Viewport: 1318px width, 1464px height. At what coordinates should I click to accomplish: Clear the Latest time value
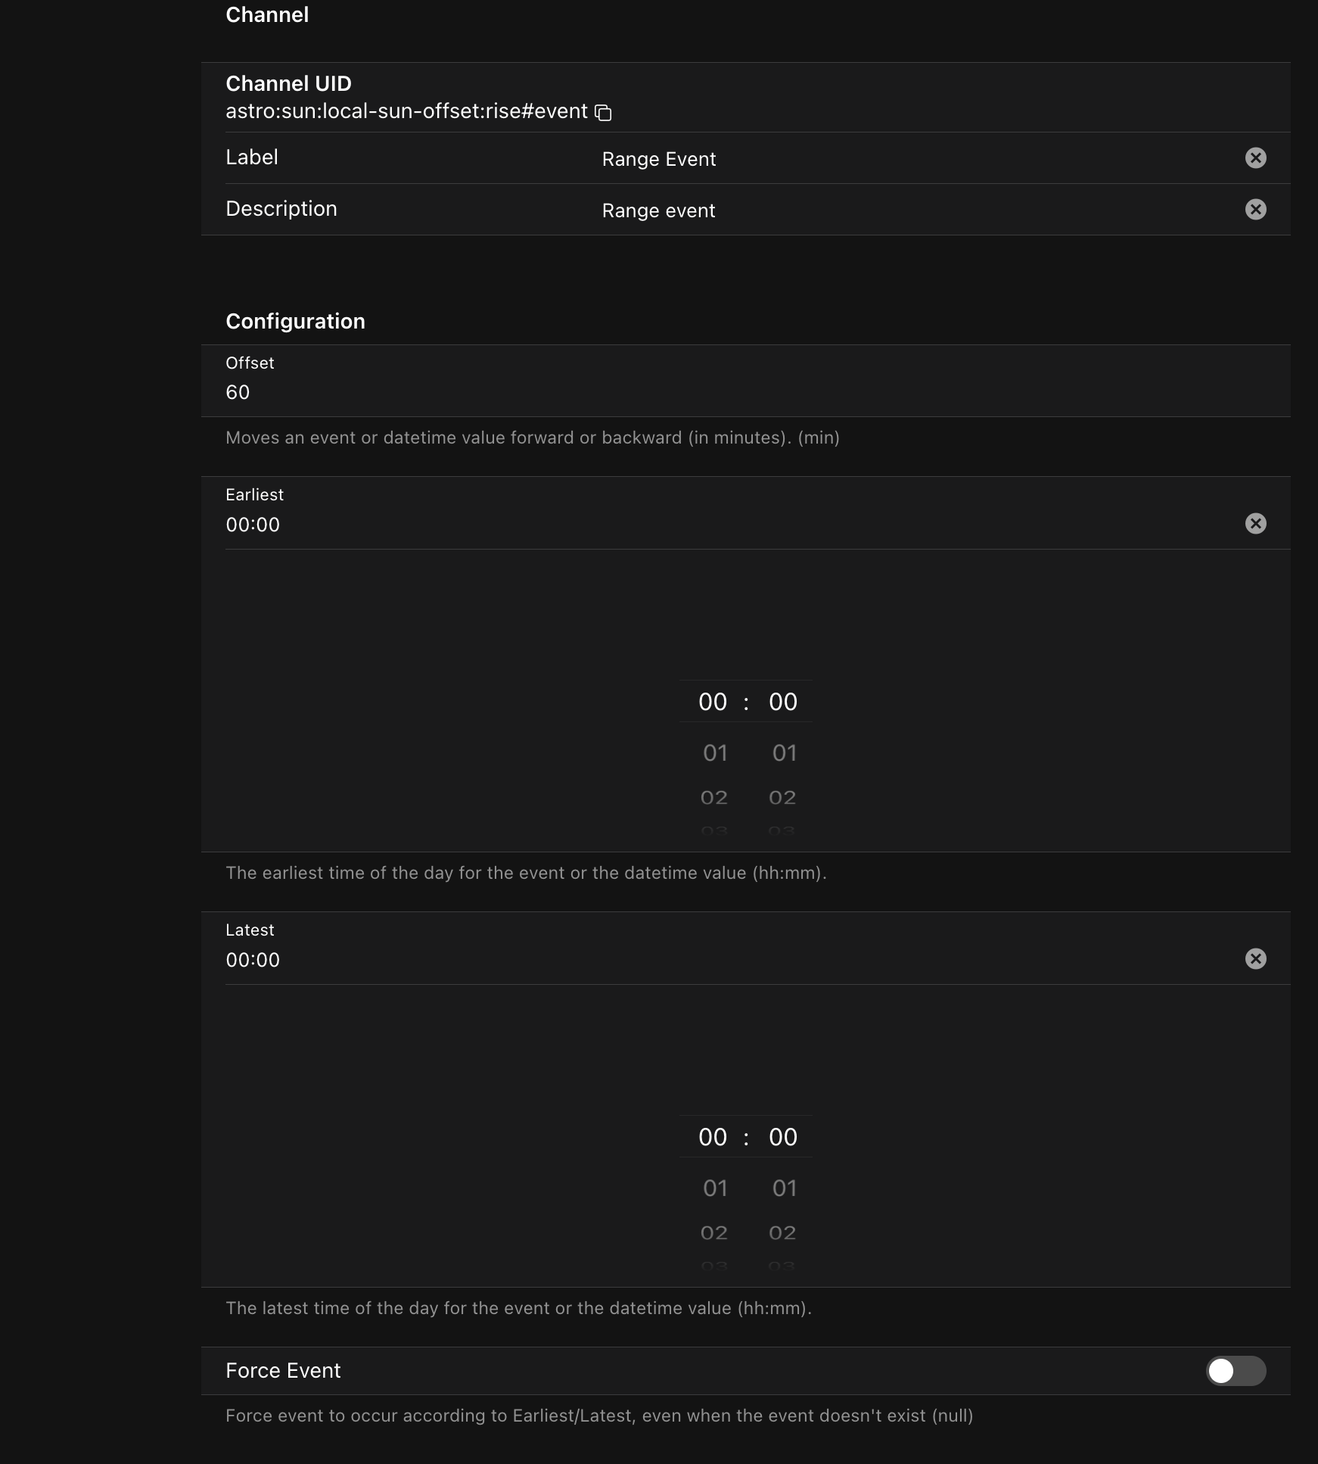coord(1255,959)
